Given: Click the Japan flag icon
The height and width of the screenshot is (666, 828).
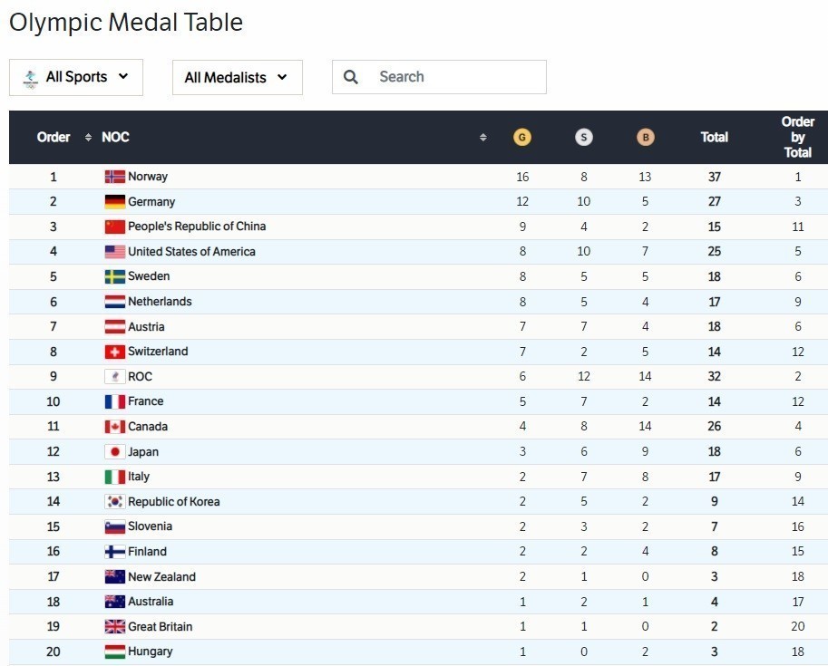Looking at the screenshot, I should pos(114,451).
